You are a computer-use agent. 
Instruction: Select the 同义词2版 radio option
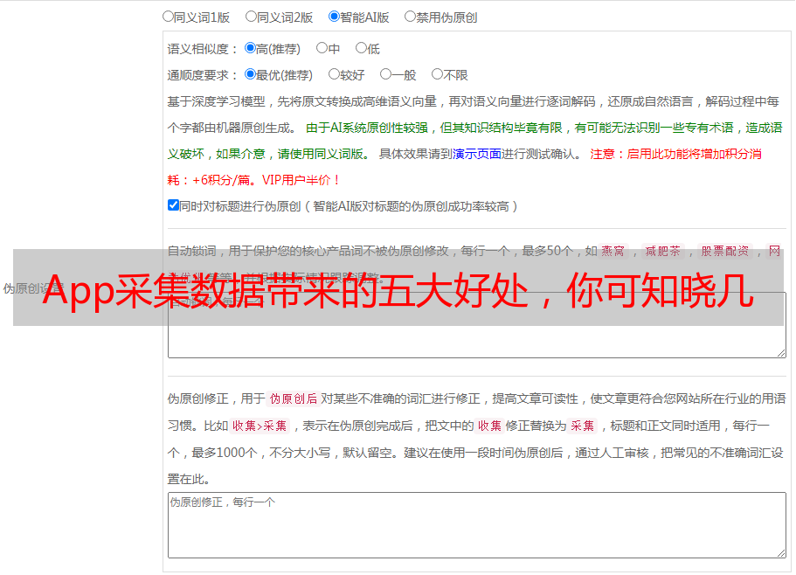[251, 17]
